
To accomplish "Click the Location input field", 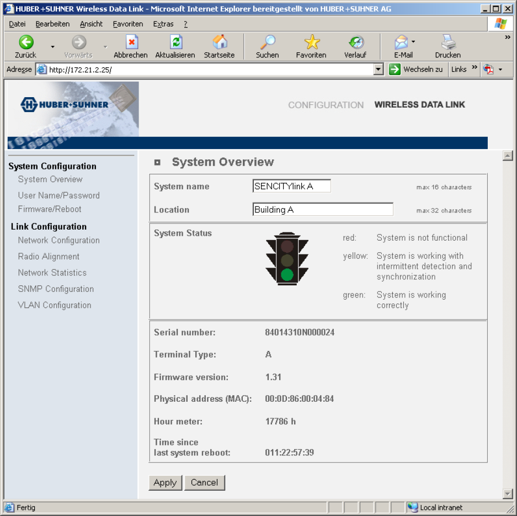I will click(x=323, y=209).
